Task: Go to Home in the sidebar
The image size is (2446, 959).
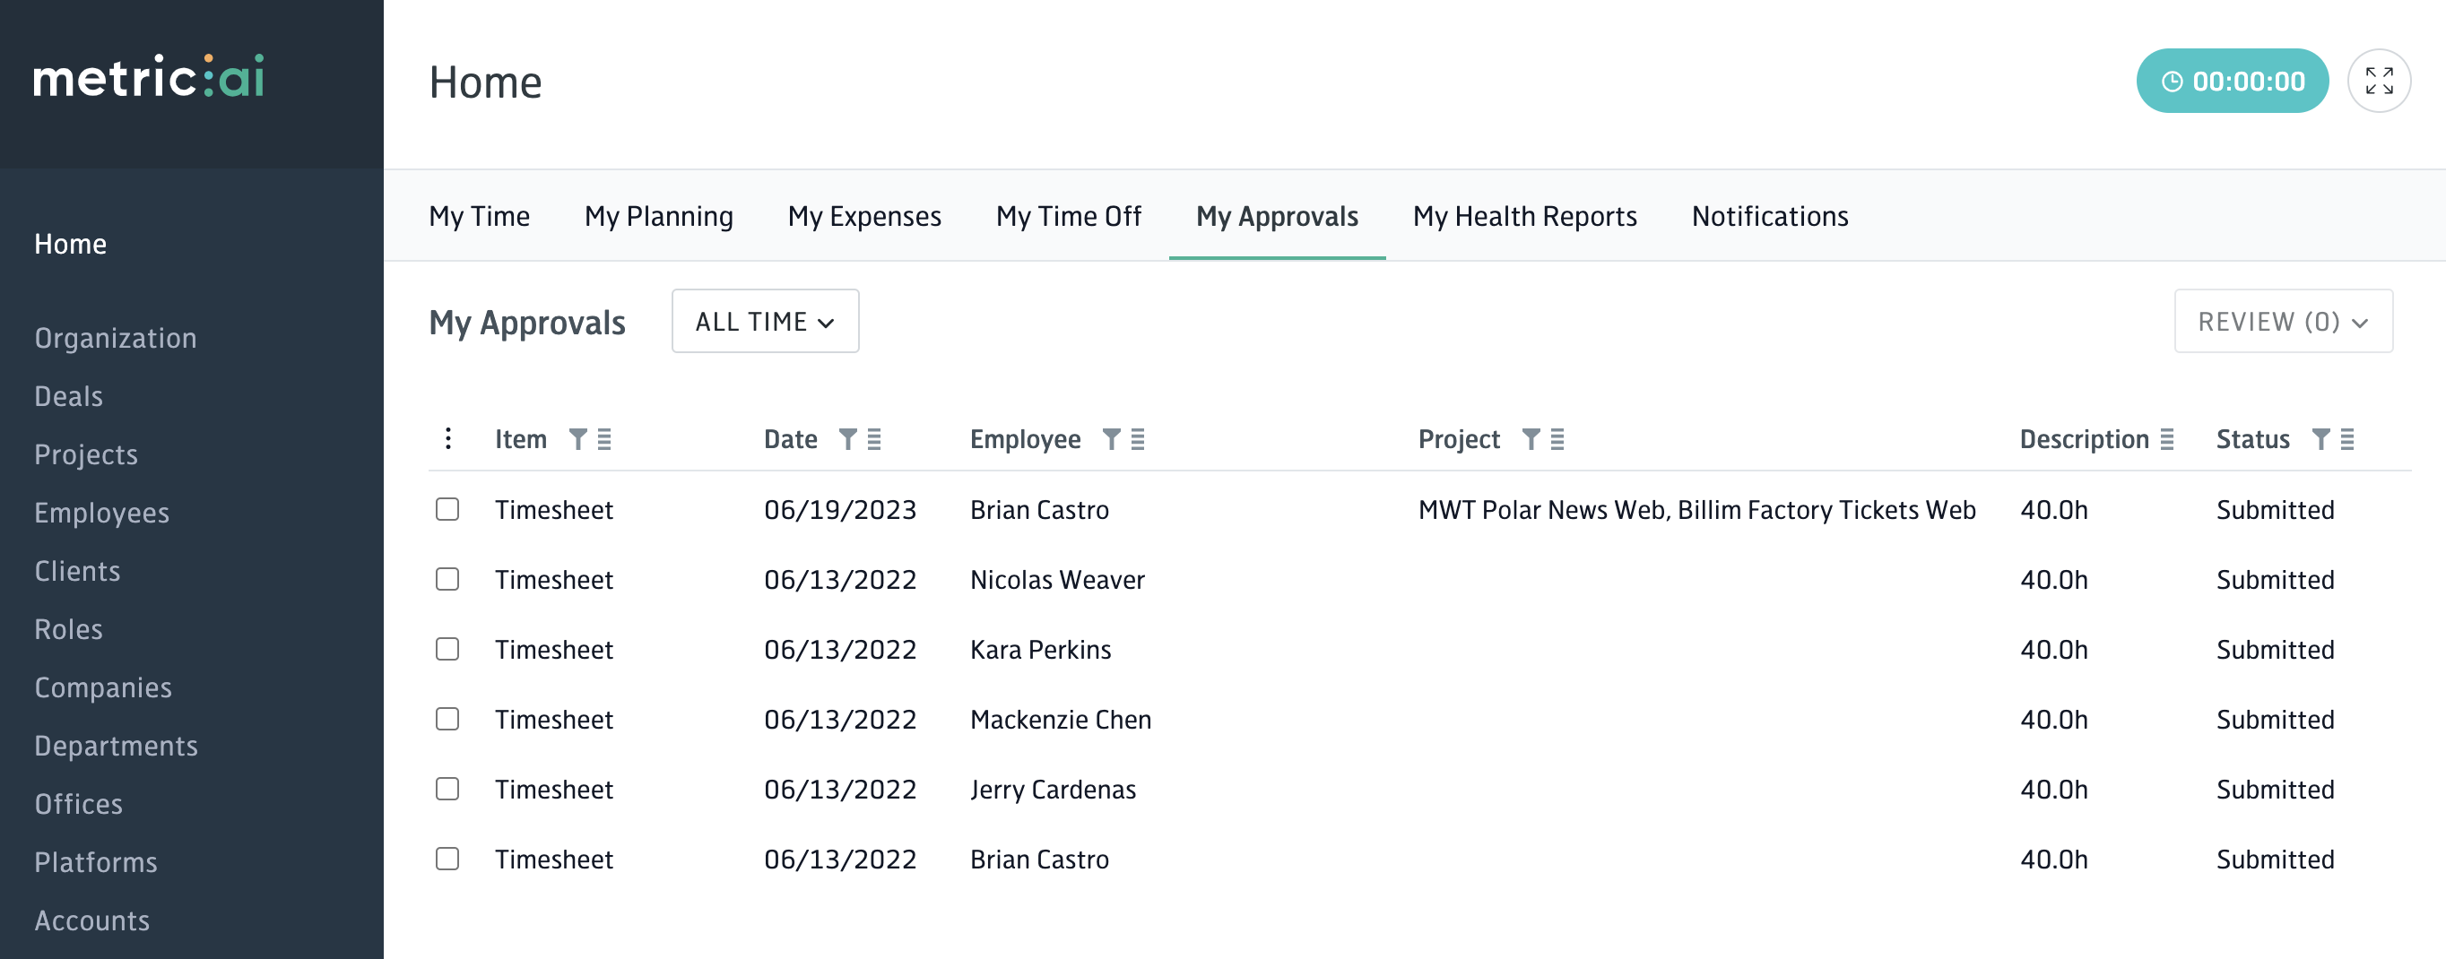Action: 70,244
